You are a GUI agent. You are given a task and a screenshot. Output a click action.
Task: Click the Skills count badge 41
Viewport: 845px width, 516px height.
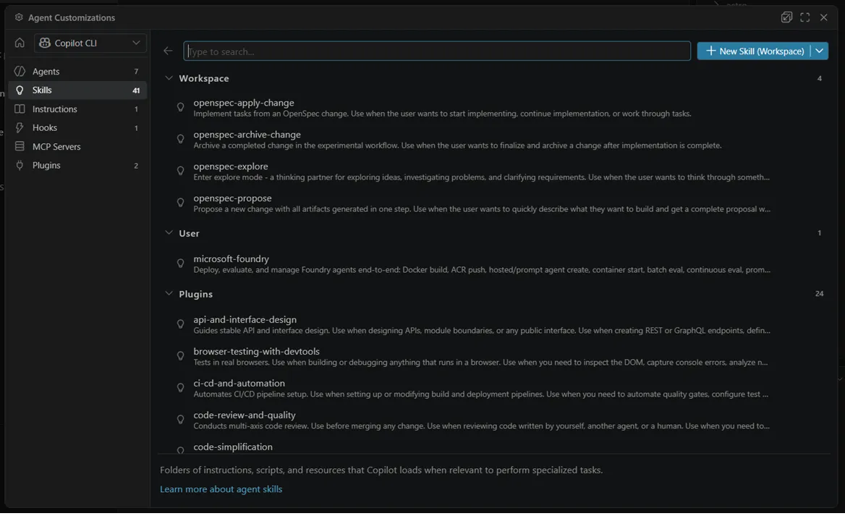coord(136,90)
